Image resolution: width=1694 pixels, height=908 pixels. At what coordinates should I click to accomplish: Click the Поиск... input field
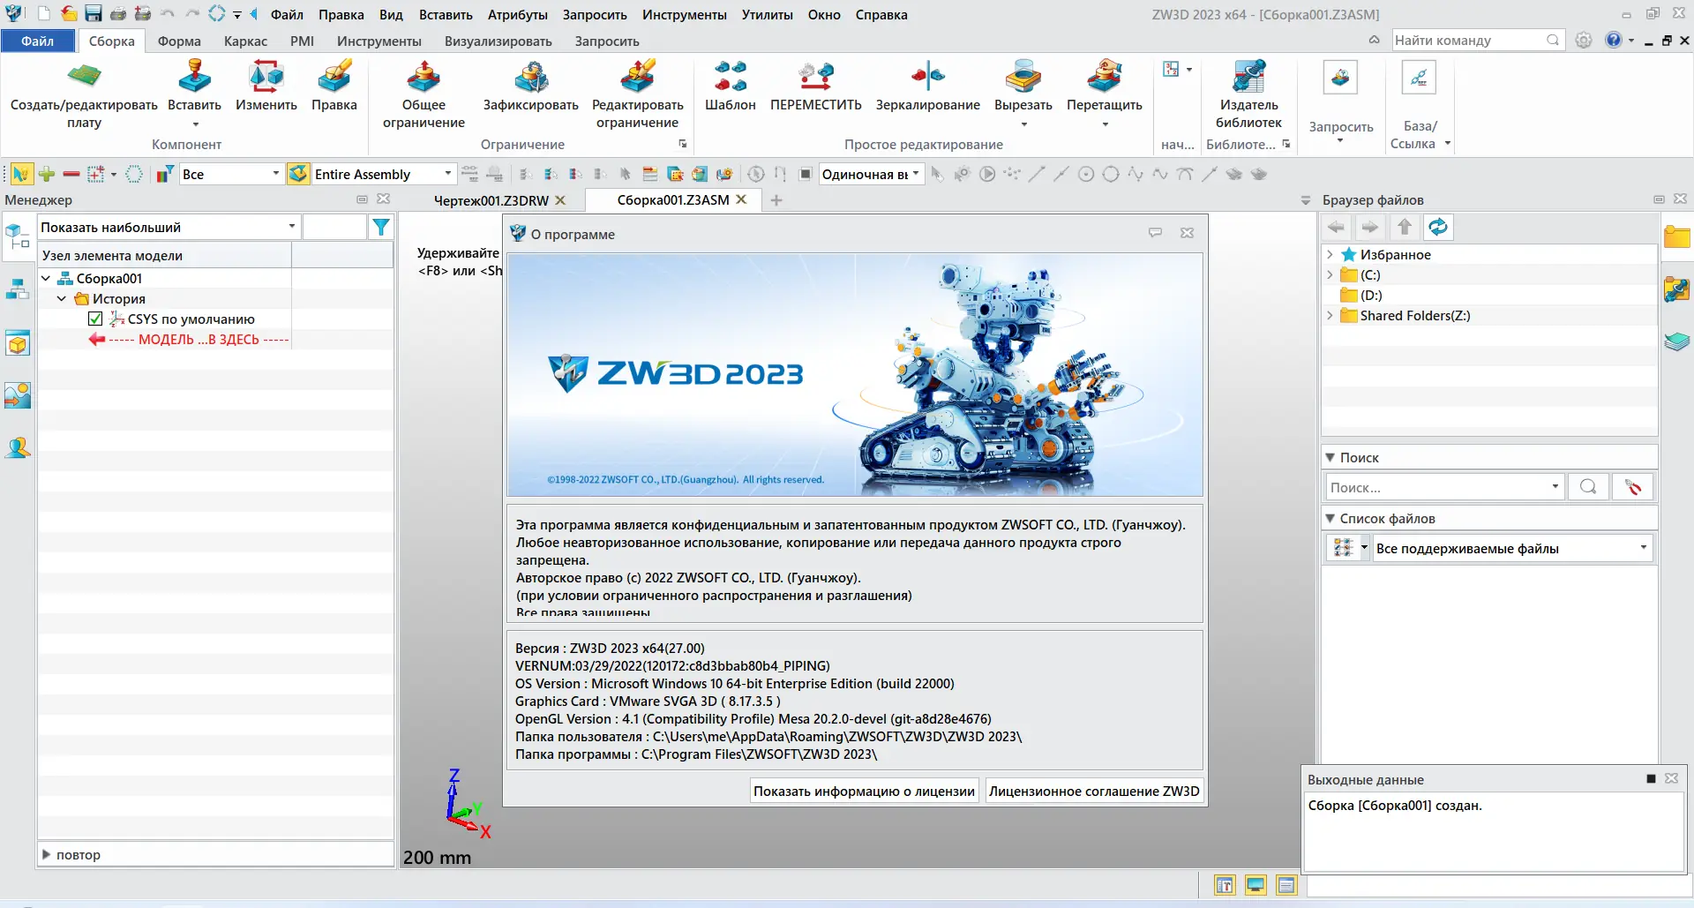[x=1438, y=487]
